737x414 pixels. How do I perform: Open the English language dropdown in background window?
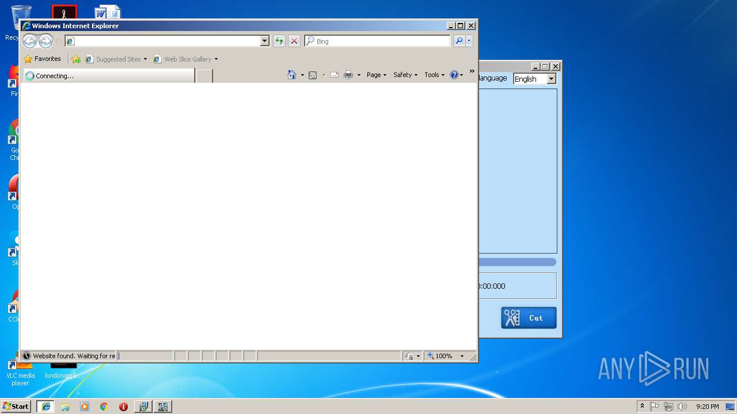tap(535, 79)
